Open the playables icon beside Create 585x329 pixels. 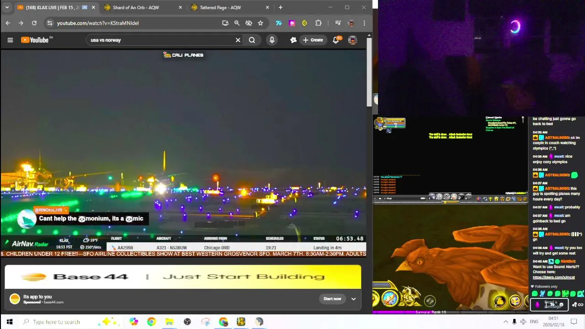(x=293, y=40)
